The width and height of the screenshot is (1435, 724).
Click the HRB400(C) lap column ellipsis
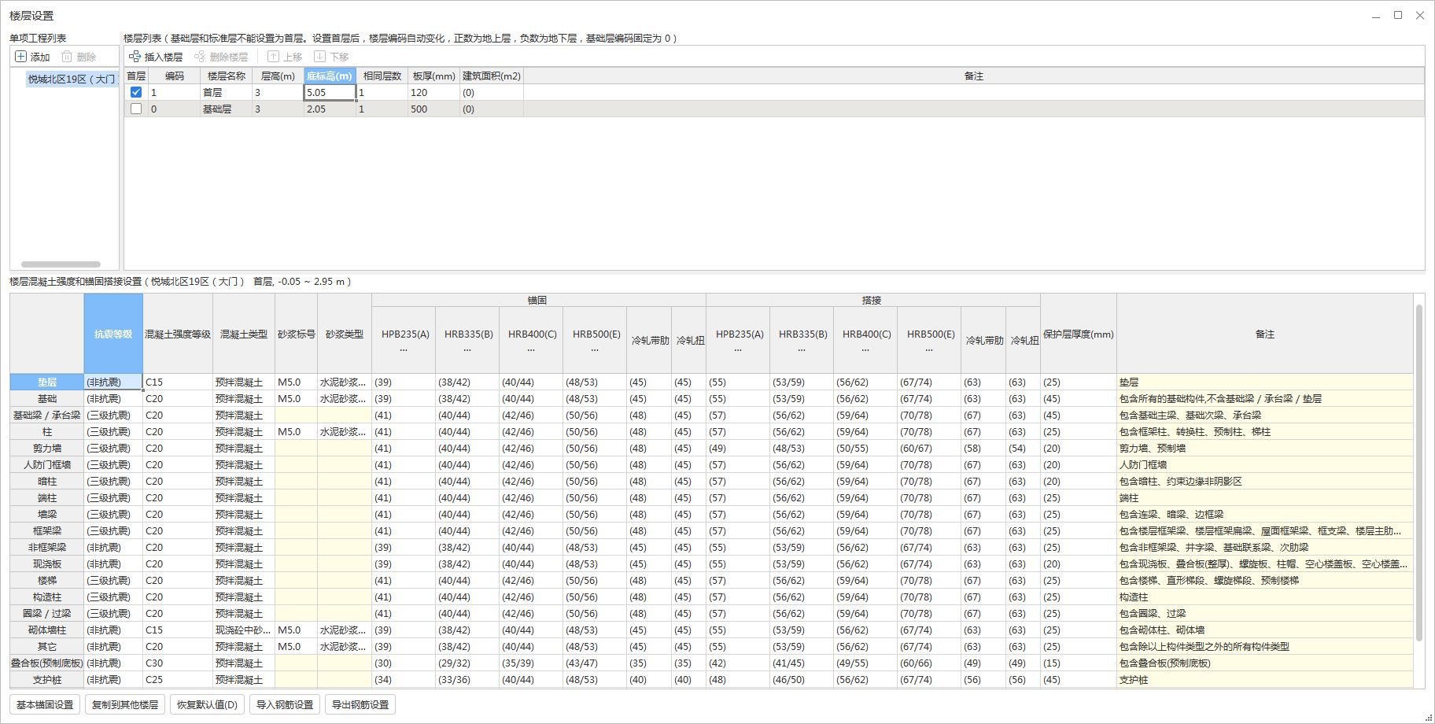(x=866, y=349)
